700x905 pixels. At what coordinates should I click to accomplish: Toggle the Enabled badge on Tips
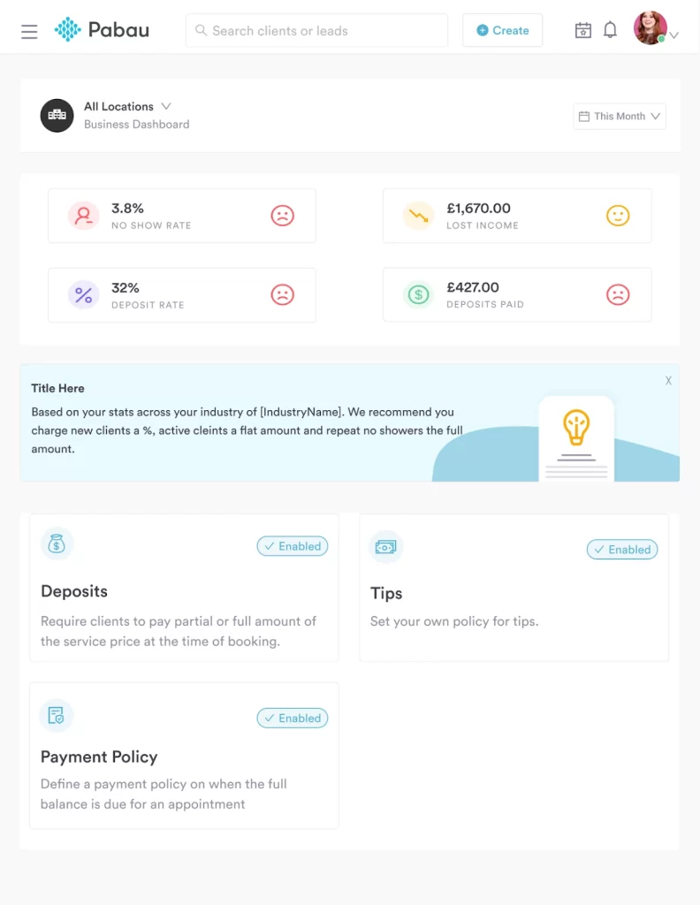[x=622, y=550]
